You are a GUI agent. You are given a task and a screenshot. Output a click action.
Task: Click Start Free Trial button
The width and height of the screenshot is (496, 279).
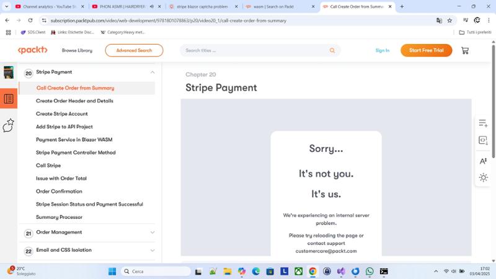click(x=427, y=50)
